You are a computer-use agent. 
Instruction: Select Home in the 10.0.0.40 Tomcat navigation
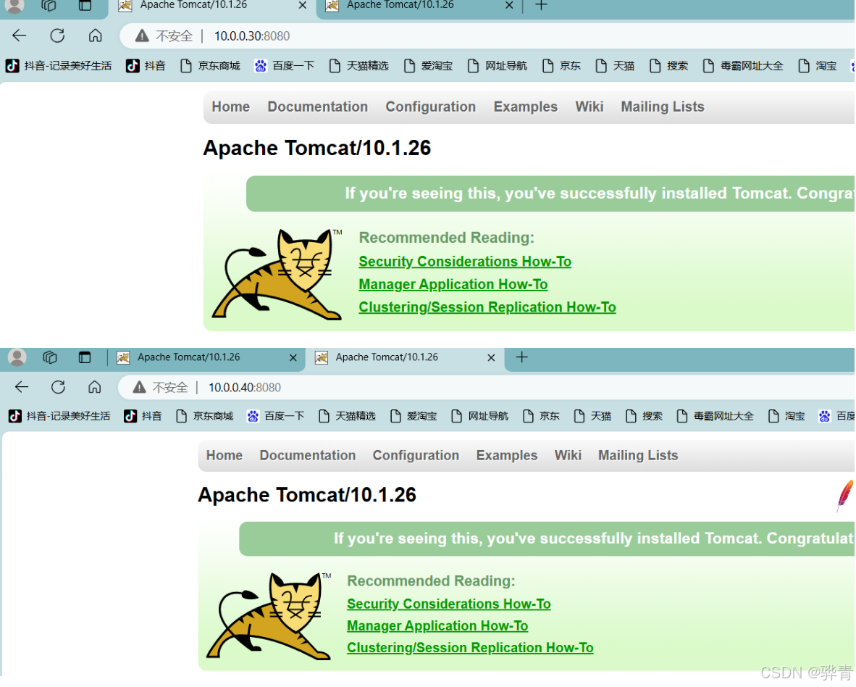pos(225,455)
